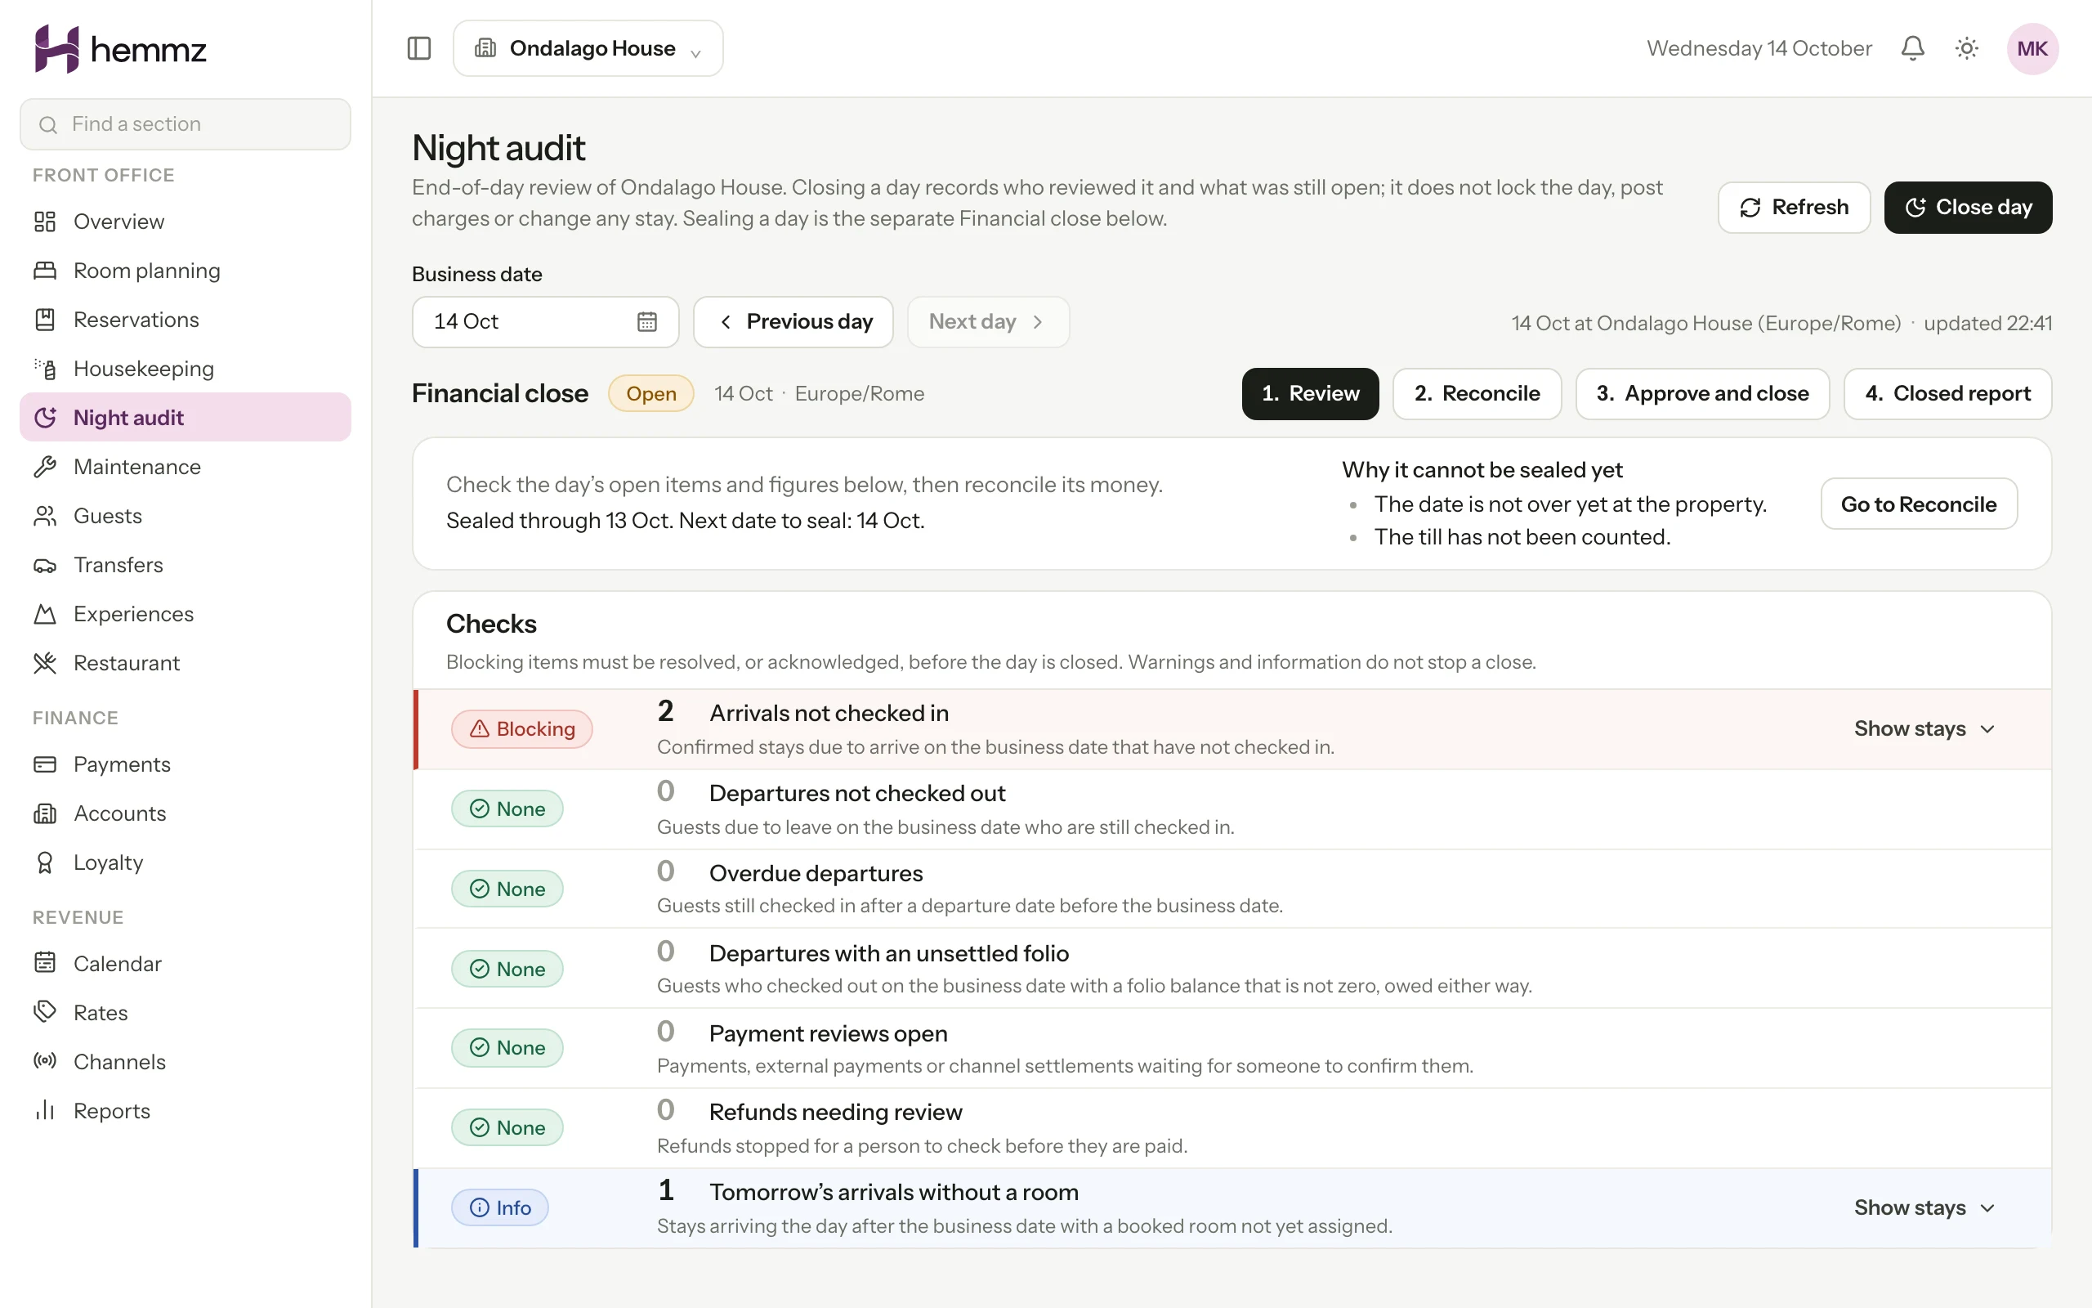Screen dimensions: 2092x1308
Task: Click the Overview grid icon
Action: 45,222
